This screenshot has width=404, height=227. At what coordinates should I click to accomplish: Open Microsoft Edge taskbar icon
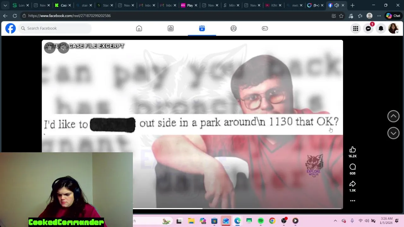click(x=237, y=221)
